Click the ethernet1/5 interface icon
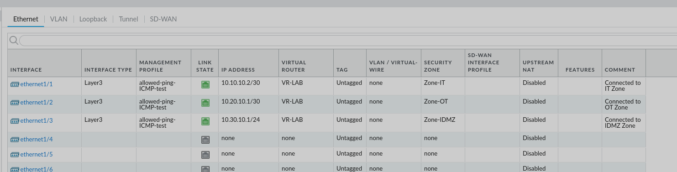 click(x=15, y=155)
